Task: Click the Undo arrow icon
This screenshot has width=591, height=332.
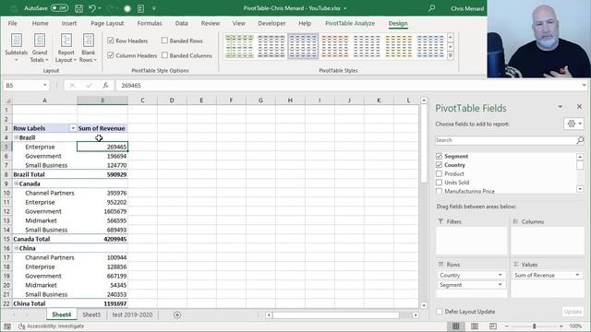Action: coord(92,8)
